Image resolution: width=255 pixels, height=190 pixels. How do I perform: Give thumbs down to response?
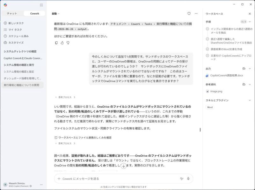click(x=68, y=43)
